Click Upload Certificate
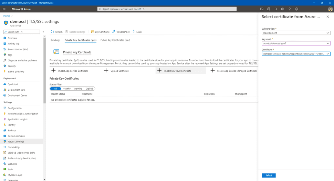 coord(116,71)
